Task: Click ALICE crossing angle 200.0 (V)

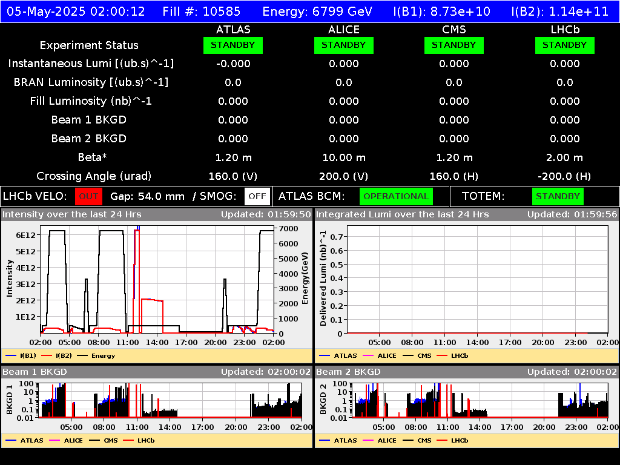Action: click(344, 176)
